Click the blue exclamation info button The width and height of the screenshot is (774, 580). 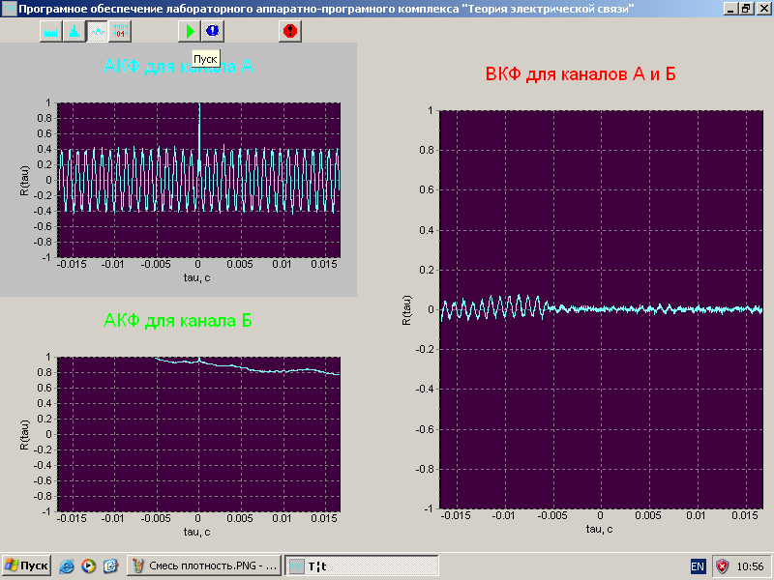213,31
